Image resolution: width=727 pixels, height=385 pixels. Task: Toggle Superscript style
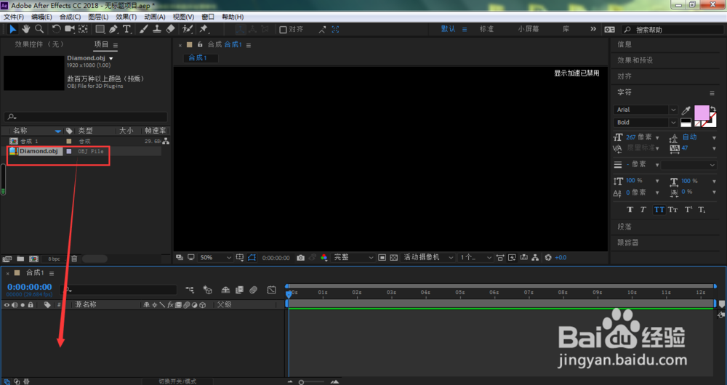point(688,210)
